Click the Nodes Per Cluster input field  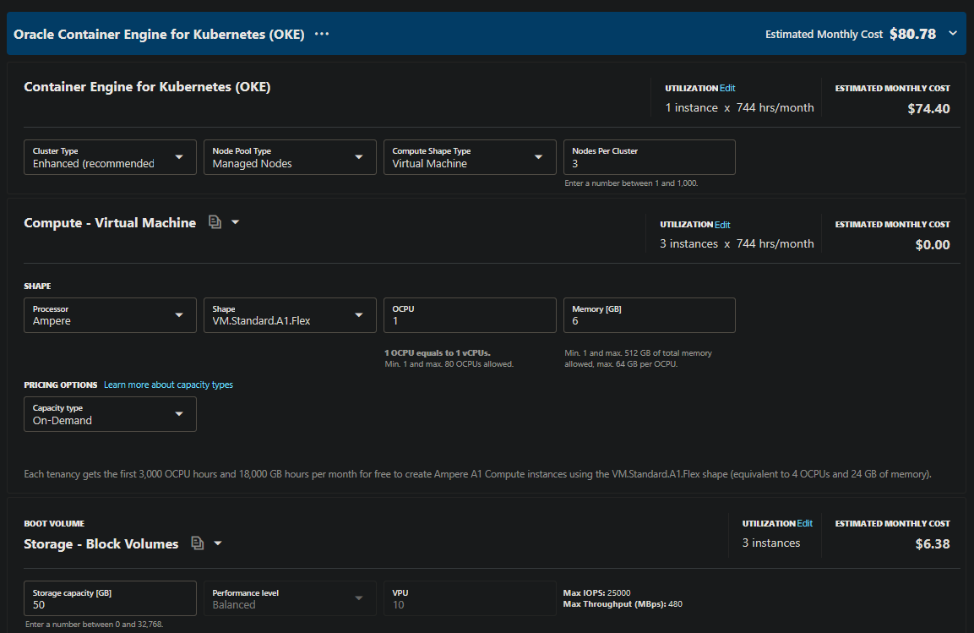tap(649, 156)
